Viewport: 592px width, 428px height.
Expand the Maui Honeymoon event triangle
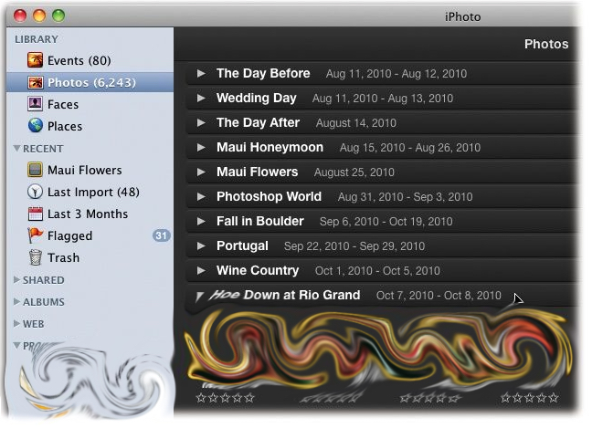201,147
